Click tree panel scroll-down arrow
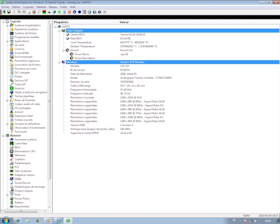Image resolution: width=280 pixels, height=224 pixels. (x=49, y=207)
